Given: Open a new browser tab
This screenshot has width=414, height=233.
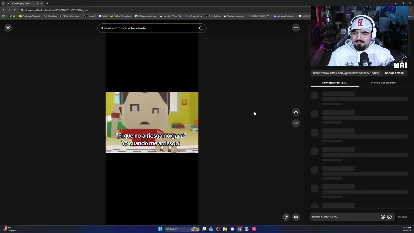Looking at the screenshot, I should (x=47, y=3).
